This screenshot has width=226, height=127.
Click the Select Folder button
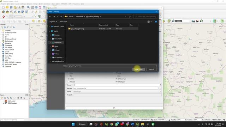click(138, 69)
